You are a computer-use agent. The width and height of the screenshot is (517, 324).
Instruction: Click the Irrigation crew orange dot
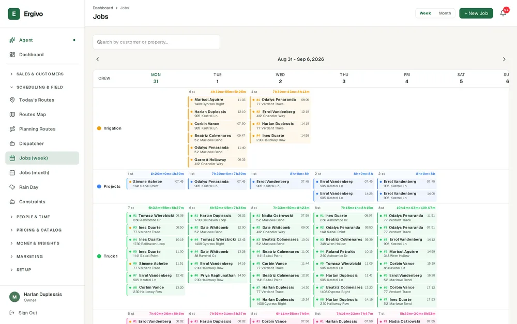pos(99,128)
